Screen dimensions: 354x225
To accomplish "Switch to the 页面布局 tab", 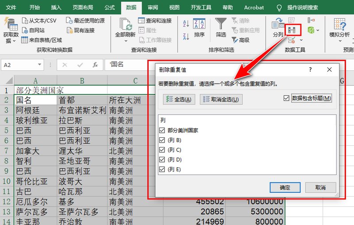I will click(83, 8).
